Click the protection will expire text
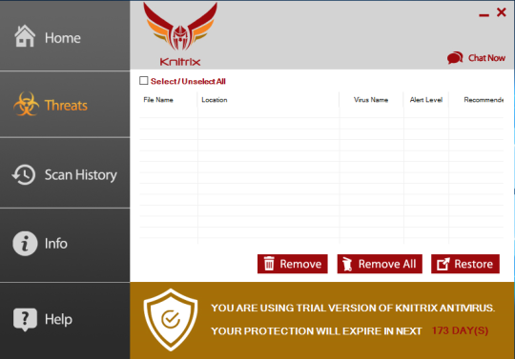The height and width of the screenshot is (359, 515). pos(317,331)
